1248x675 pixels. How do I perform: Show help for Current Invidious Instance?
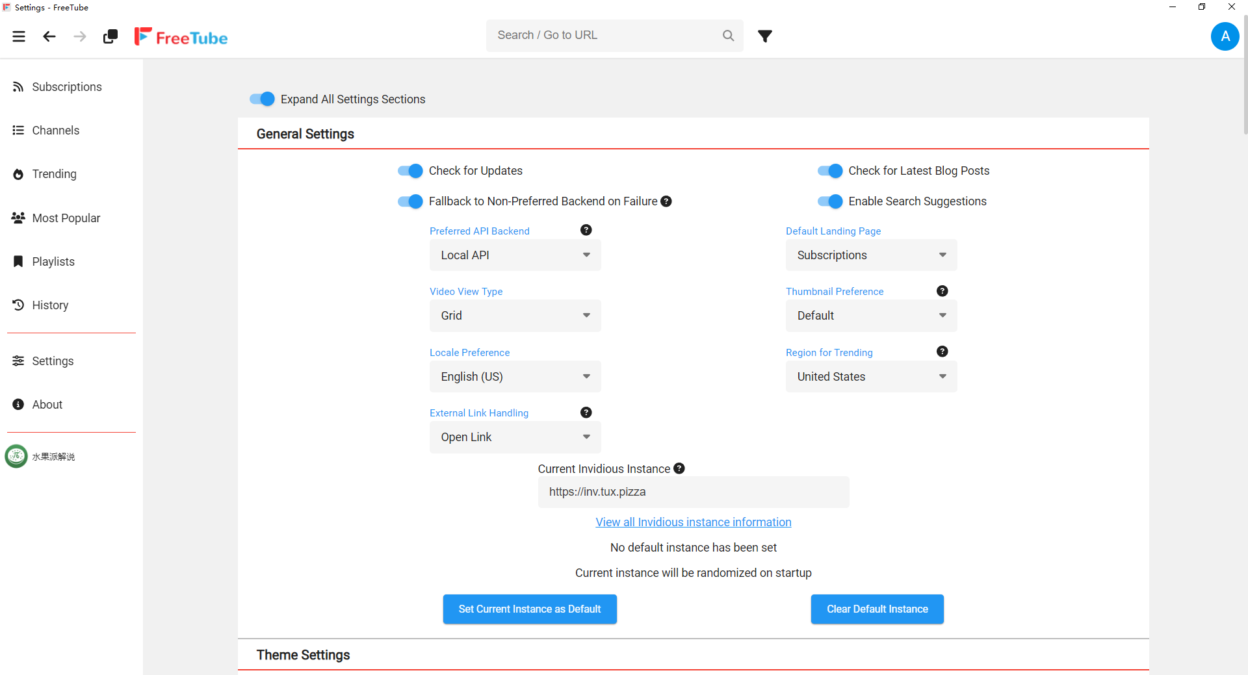pos(679,468)
